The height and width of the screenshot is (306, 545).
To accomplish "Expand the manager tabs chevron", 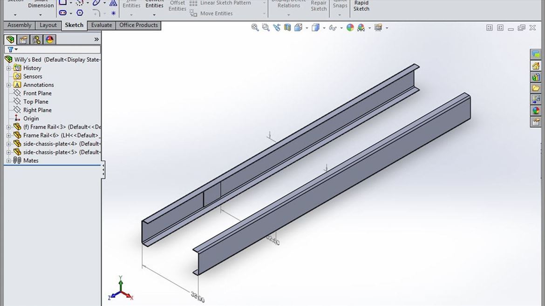I will tap(96, 40).
